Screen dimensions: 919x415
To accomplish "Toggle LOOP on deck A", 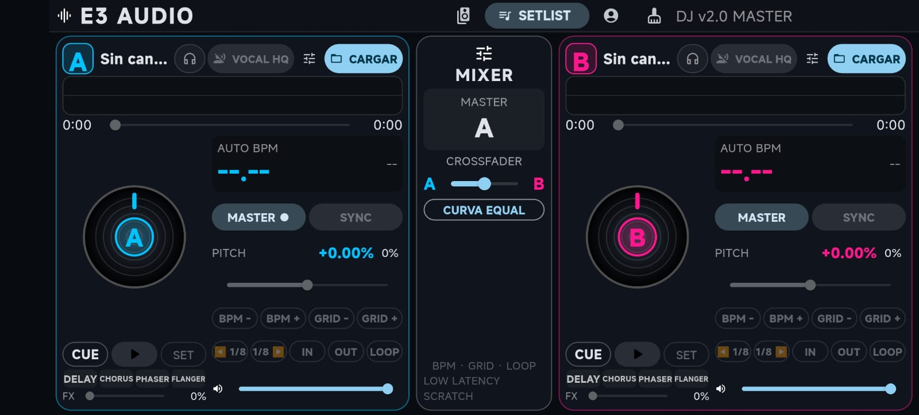I will coord(384,352).
